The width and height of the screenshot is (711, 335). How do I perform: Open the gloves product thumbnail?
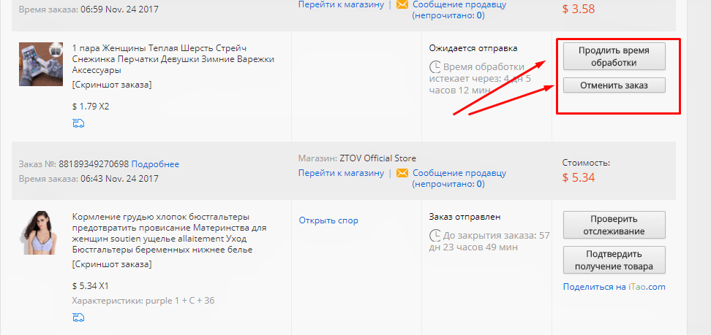[41, 64]
